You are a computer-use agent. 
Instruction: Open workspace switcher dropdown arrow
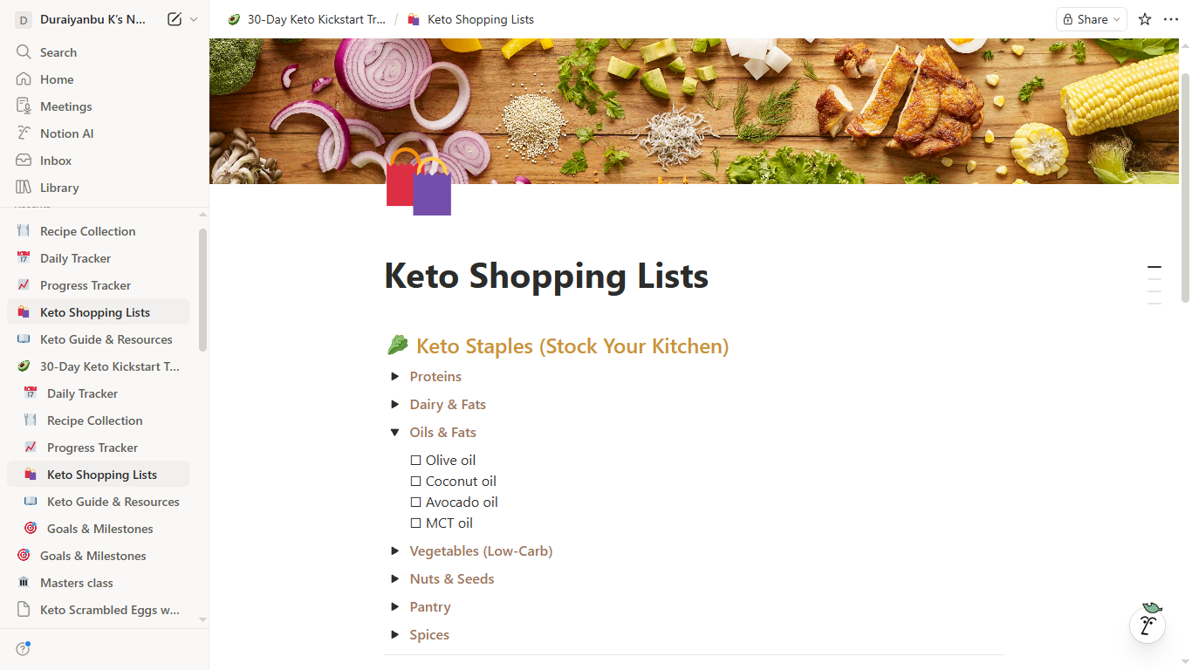click(x=194, y=19)
